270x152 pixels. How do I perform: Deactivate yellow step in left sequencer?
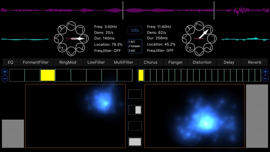[x=48, y=75]
